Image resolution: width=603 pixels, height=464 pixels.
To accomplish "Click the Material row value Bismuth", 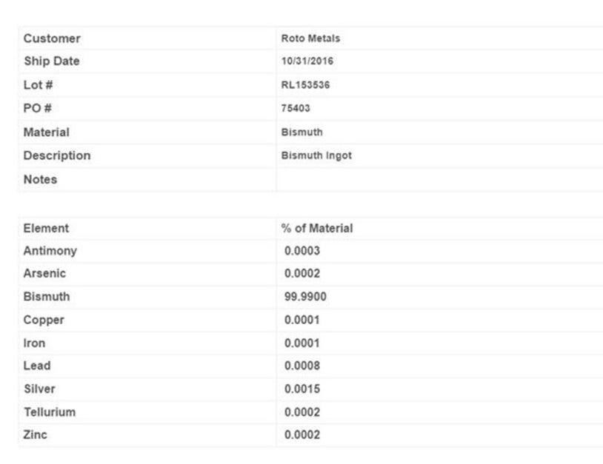I will pyautogui.click(x=301, y=132).
